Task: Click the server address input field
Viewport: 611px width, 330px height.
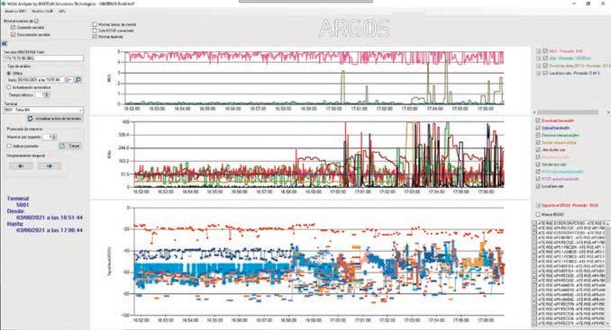Action: click(43, 58)
